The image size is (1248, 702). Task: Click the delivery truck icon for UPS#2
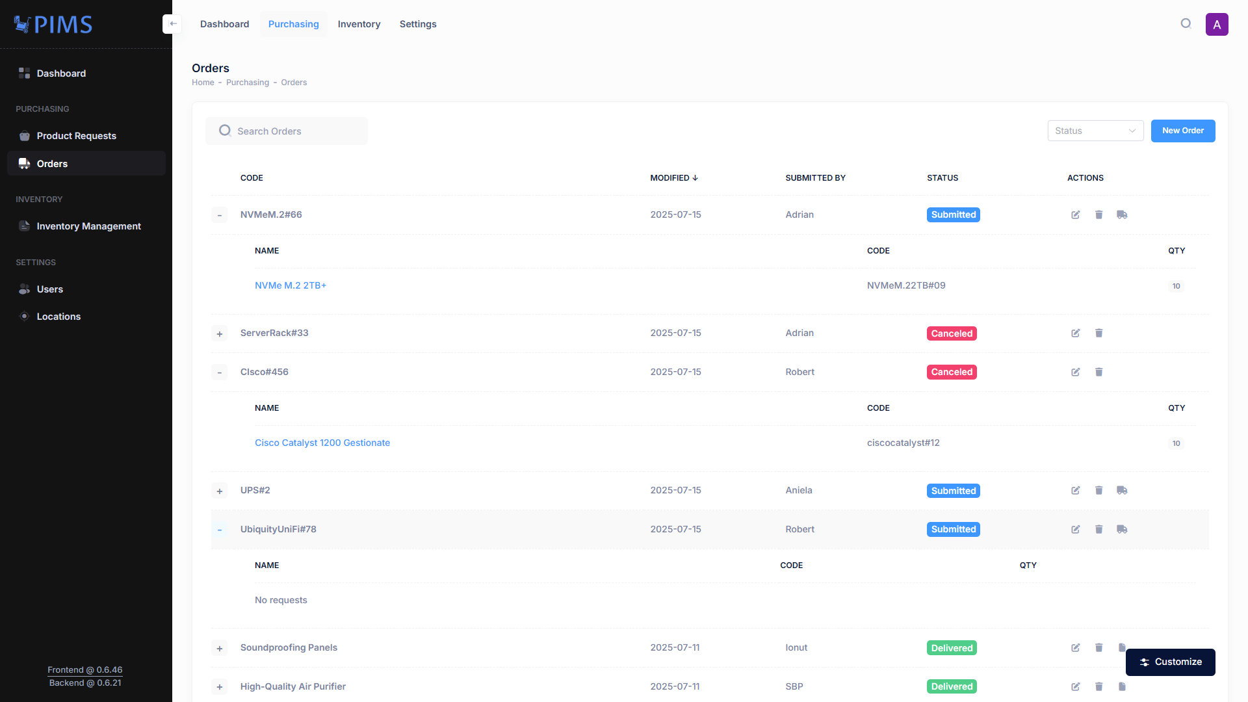pyautogui.click(x=1122, y=491)
